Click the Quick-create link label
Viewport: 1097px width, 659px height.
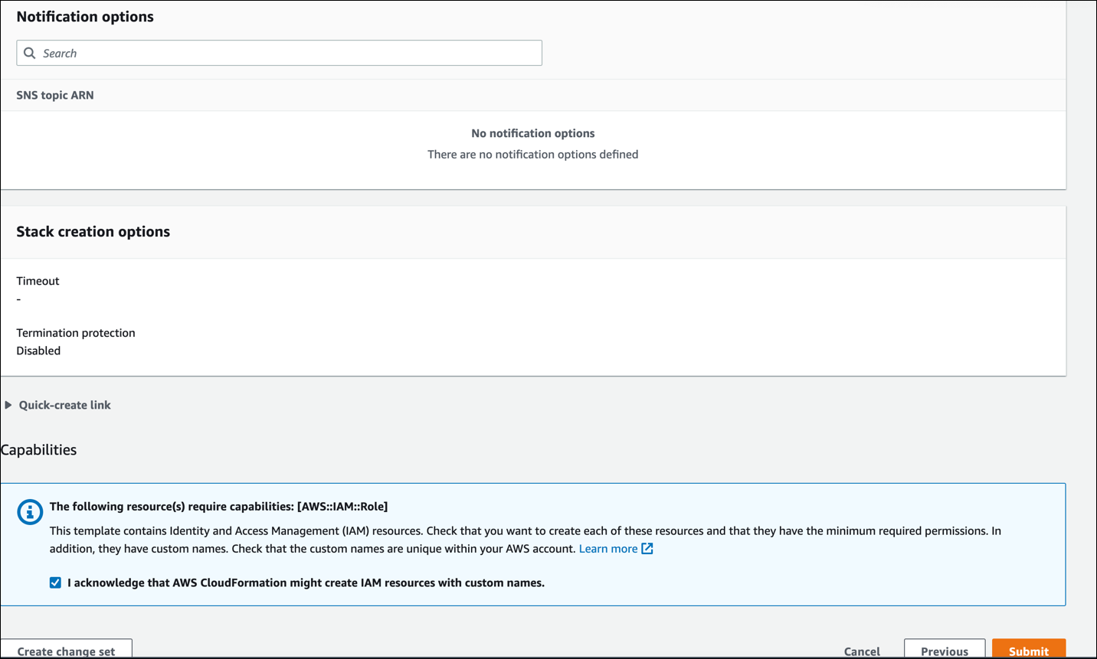click(64, 405)
